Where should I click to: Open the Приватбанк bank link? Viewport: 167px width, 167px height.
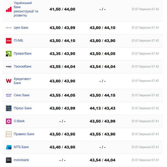pyautogui.click(x=23, y=53)
